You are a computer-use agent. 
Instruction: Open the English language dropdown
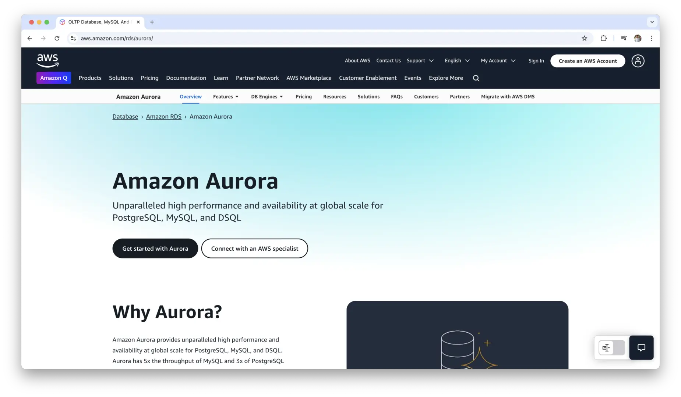click(x=457, y=61)
